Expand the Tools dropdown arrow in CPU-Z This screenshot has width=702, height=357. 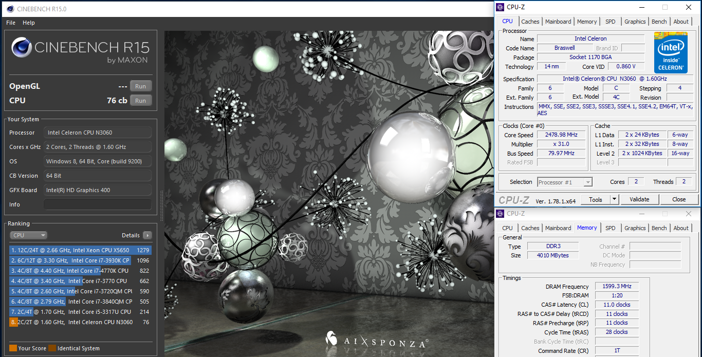615,199
